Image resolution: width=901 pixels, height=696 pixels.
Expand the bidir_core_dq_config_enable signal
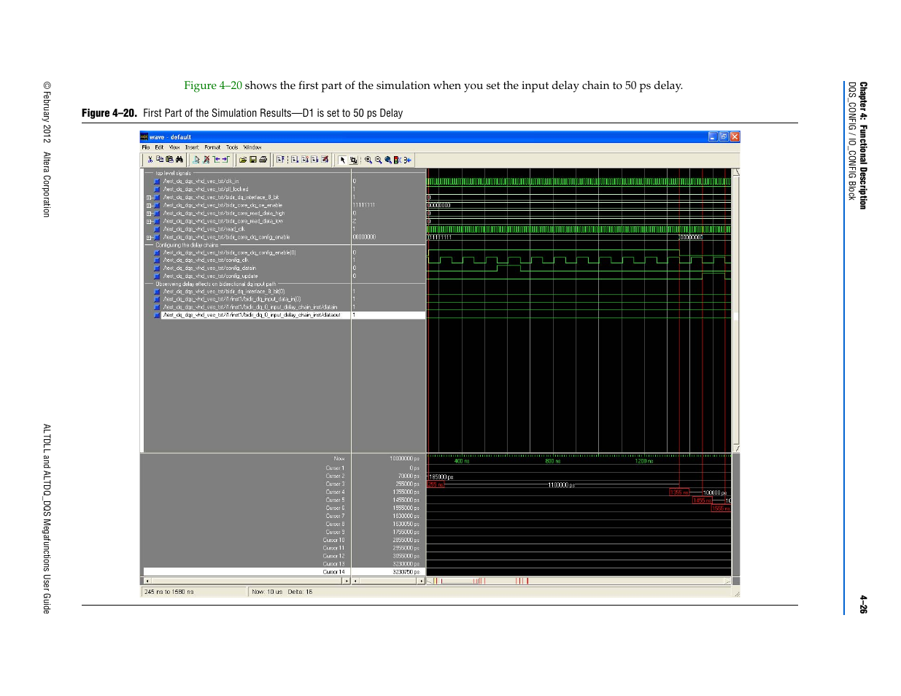(149, 237)
